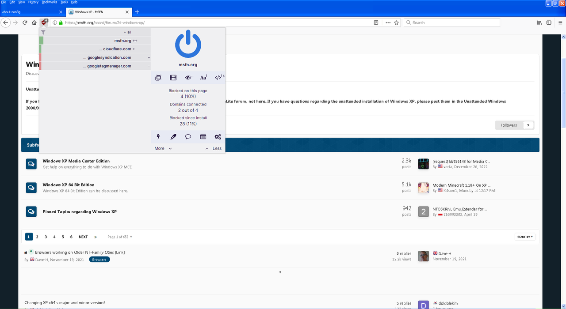Open the uBlock logger
Viewport: 566px width, 309px height.
[x=203, y=137]
